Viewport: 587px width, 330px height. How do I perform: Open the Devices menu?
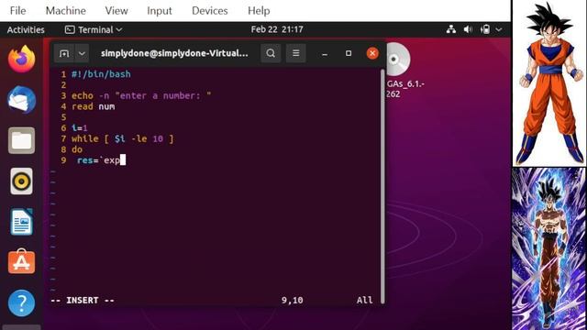[210, 10]
